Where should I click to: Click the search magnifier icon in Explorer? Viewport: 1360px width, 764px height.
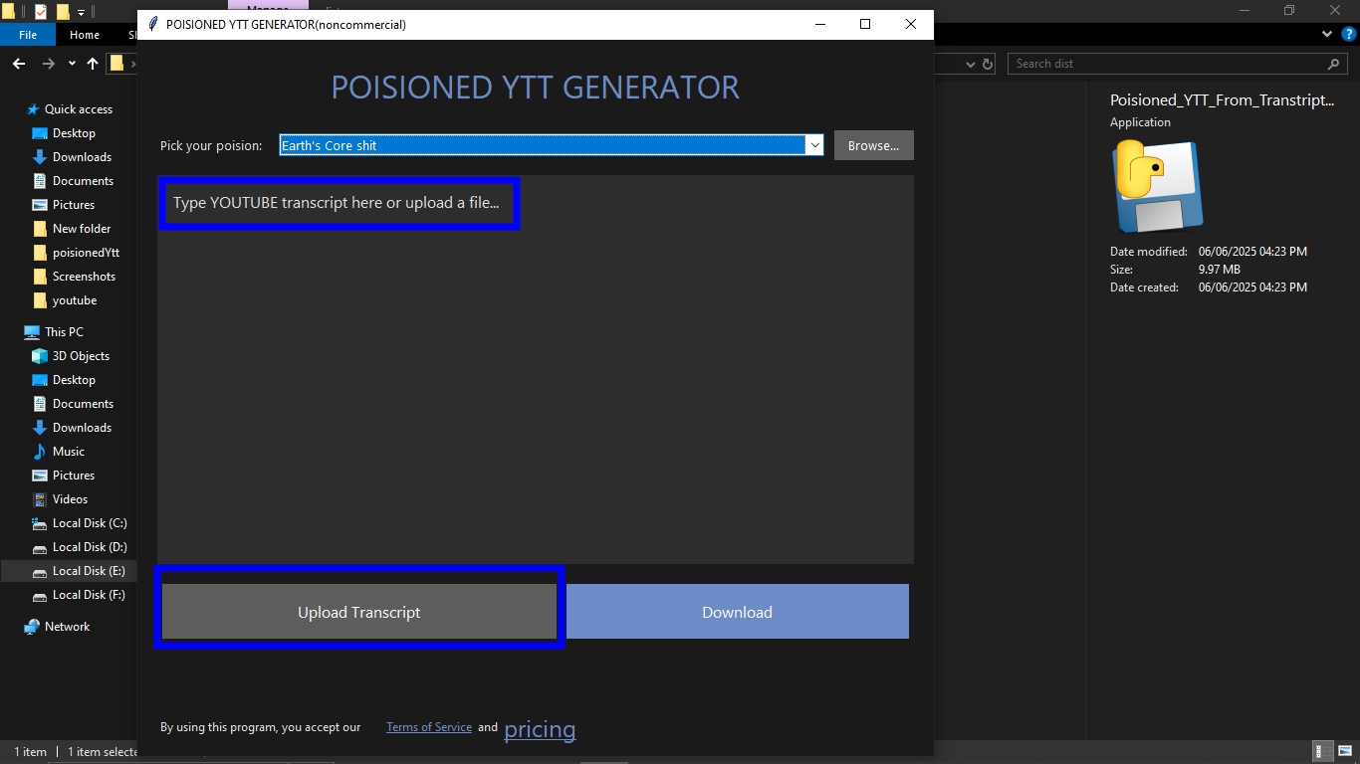tap(1334, 64)
